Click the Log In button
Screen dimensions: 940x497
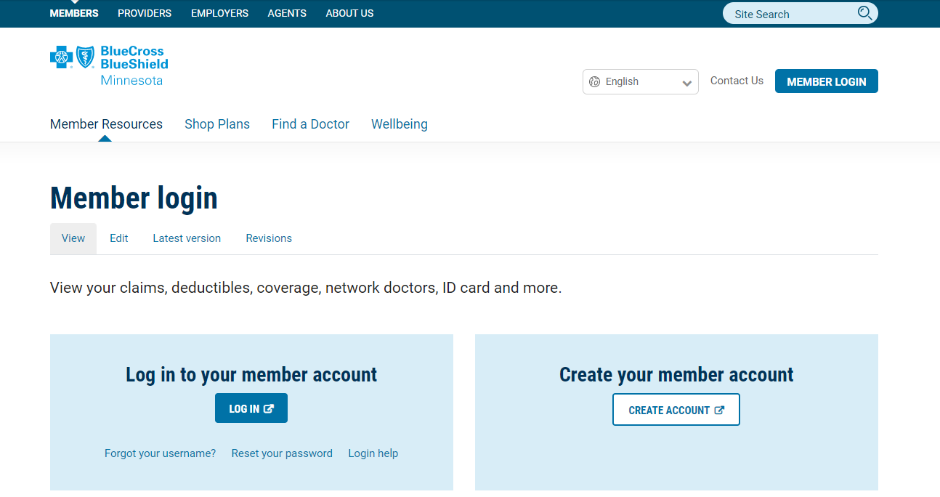pos(251,408)
